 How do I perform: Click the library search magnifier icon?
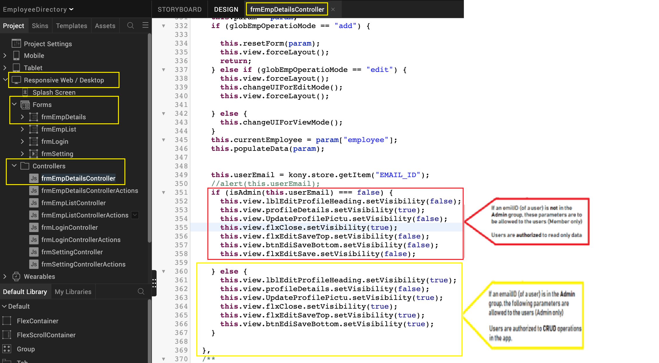click(x=141, y=291)
